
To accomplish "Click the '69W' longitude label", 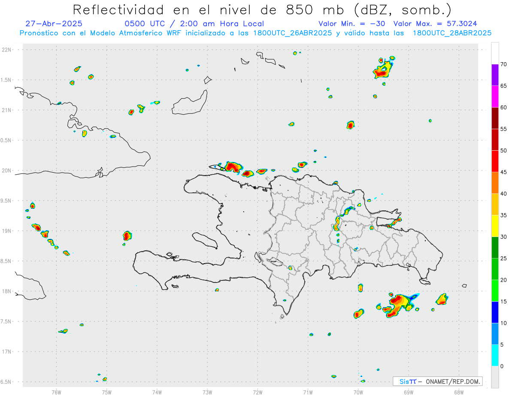I will tap(409, 392).
